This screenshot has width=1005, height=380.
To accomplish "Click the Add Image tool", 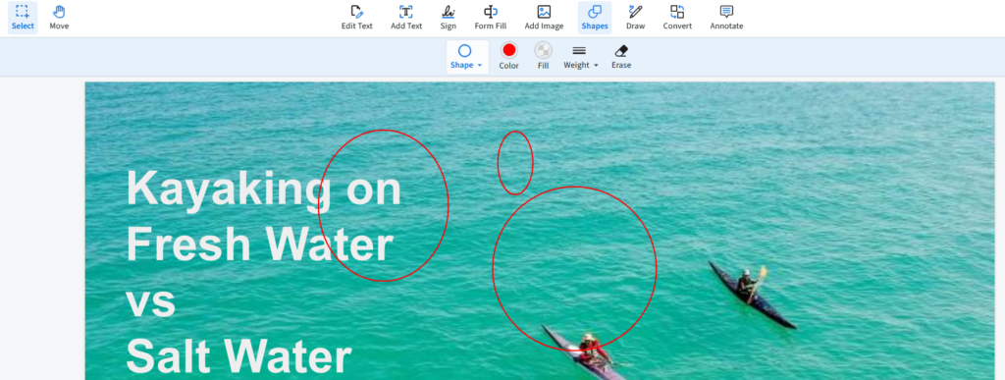I will [544, 18].
